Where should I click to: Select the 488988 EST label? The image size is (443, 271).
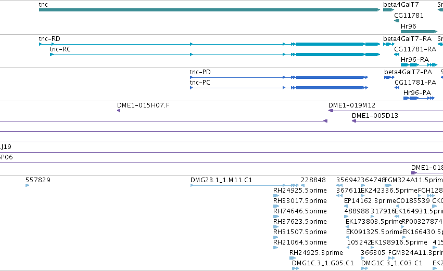point(357,211)
